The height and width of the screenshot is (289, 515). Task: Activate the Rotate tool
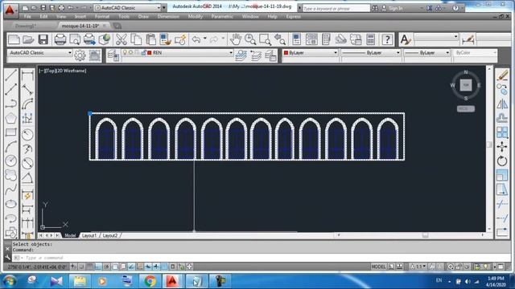click(x=502, y=161)
